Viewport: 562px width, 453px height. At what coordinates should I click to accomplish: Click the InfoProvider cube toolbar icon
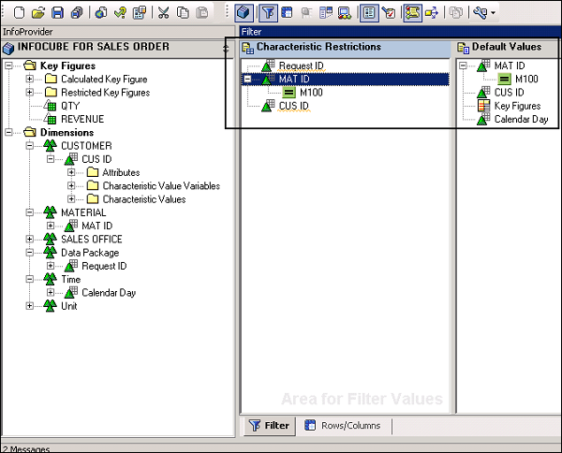[244, 13]
